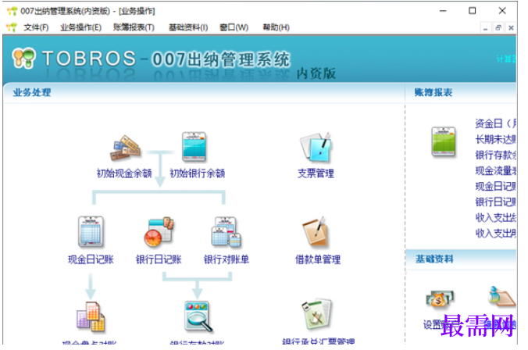The image size is (528, 350).
Task: Open the 银行对账单 icon
Action: point(226,232)
